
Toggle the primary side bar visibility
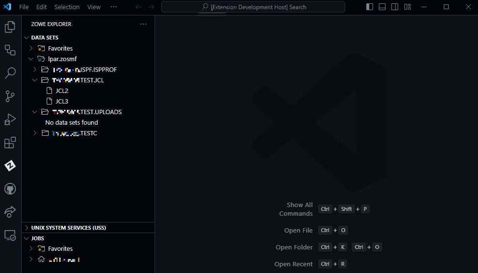pos(370,7)
